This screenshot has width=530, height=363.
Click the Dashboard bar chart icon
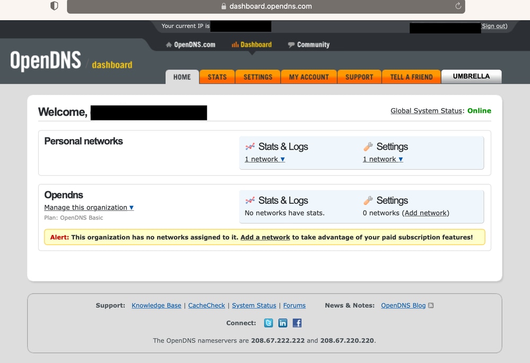tap(235, 45)
